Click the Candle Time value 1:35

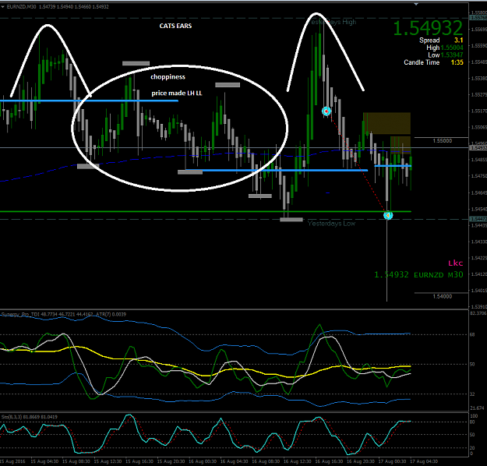tap(457, 62)
